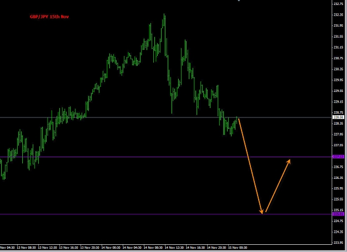Click the 227.55 price axis label
Screen dimensions: 347x252
pyautogui.click(x=338, y=145)
